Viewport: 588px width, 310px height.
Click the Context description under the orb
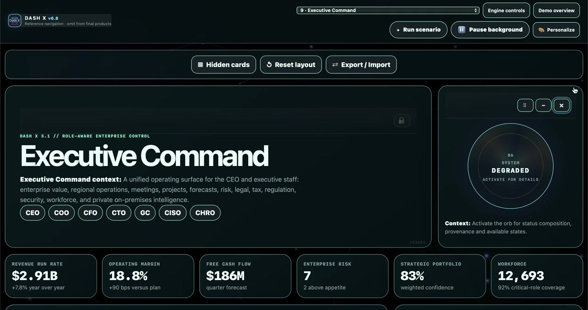click(x=508, y=227)
